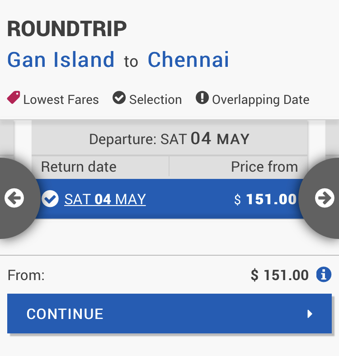Viewport: 339px width, 356px height.
Task: Click the Overlapping Date exclamation icon
Action: tap(202, 98)
